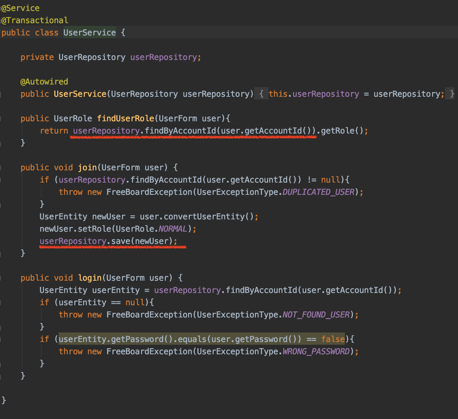Click the 'return' keyword in findUserRole
Viewport: 458px width, 419px height.
click(x=54, y=131)
